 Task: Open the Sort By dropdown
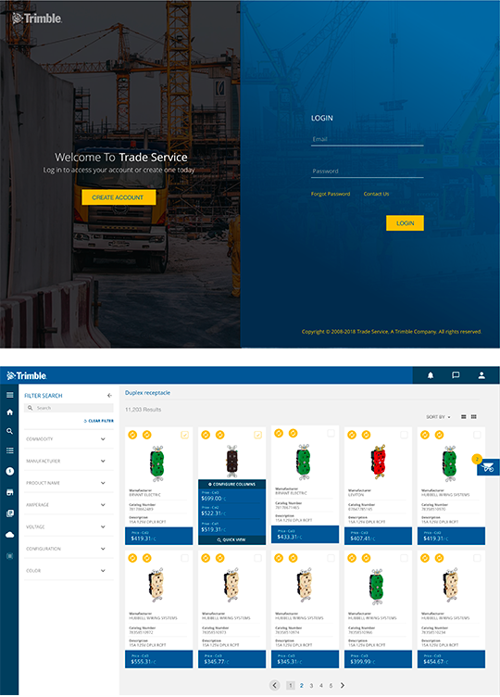coord(438,417)
